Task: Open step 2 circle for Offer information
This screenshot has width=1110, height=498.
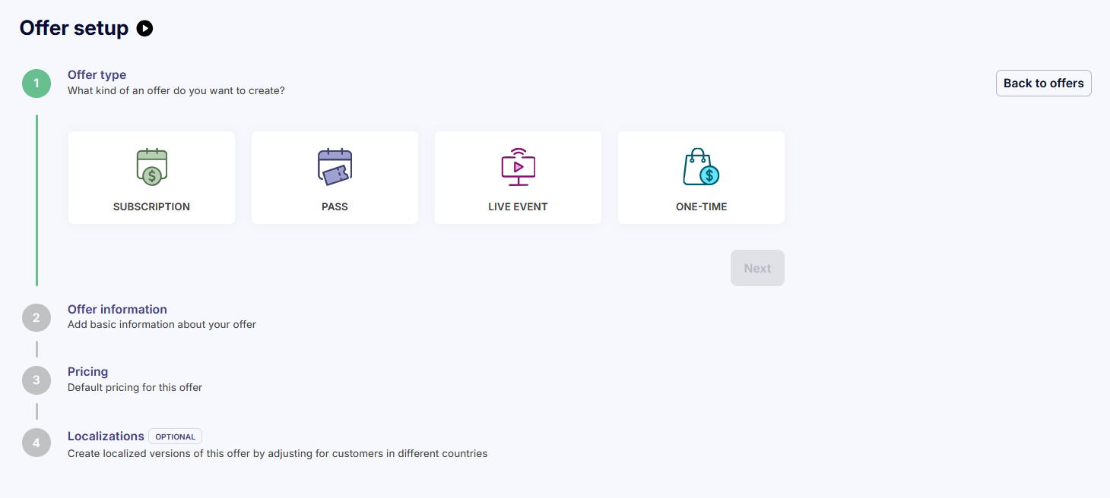Action: click(x=36, y=318)
